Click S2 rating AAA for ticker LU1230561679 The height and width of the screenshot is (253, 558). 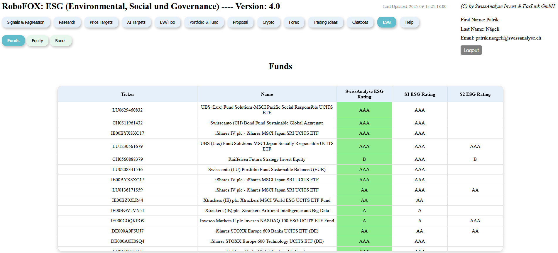pos(475,146)
